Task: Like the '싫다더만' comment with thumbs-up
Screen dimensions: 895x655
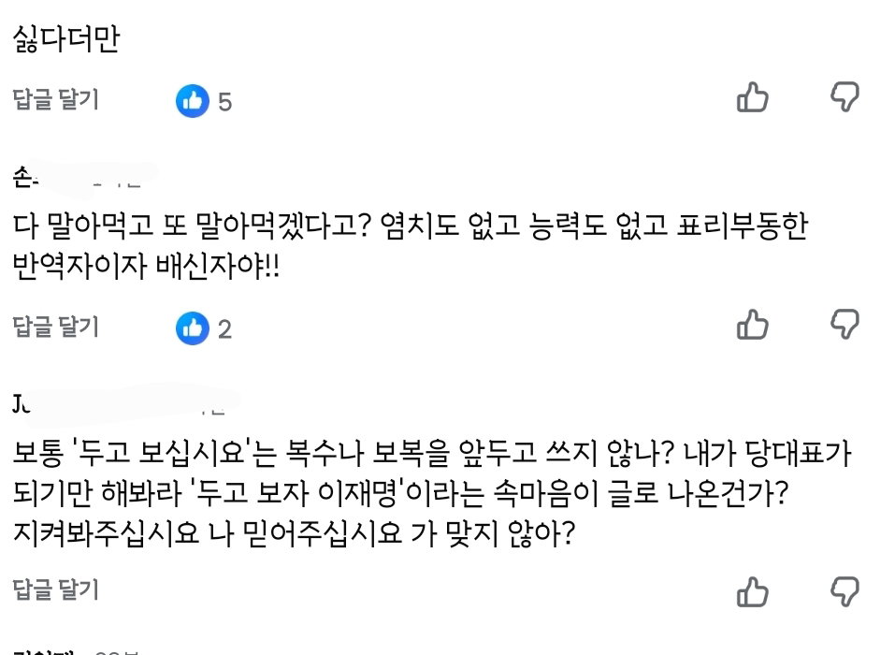Action: 752,97
